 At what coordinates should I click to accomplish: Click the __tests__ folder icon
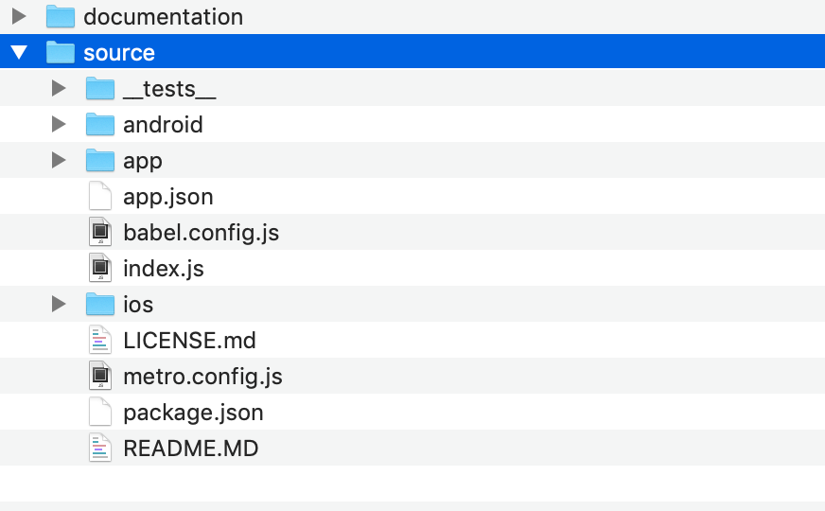pos(100,88)
